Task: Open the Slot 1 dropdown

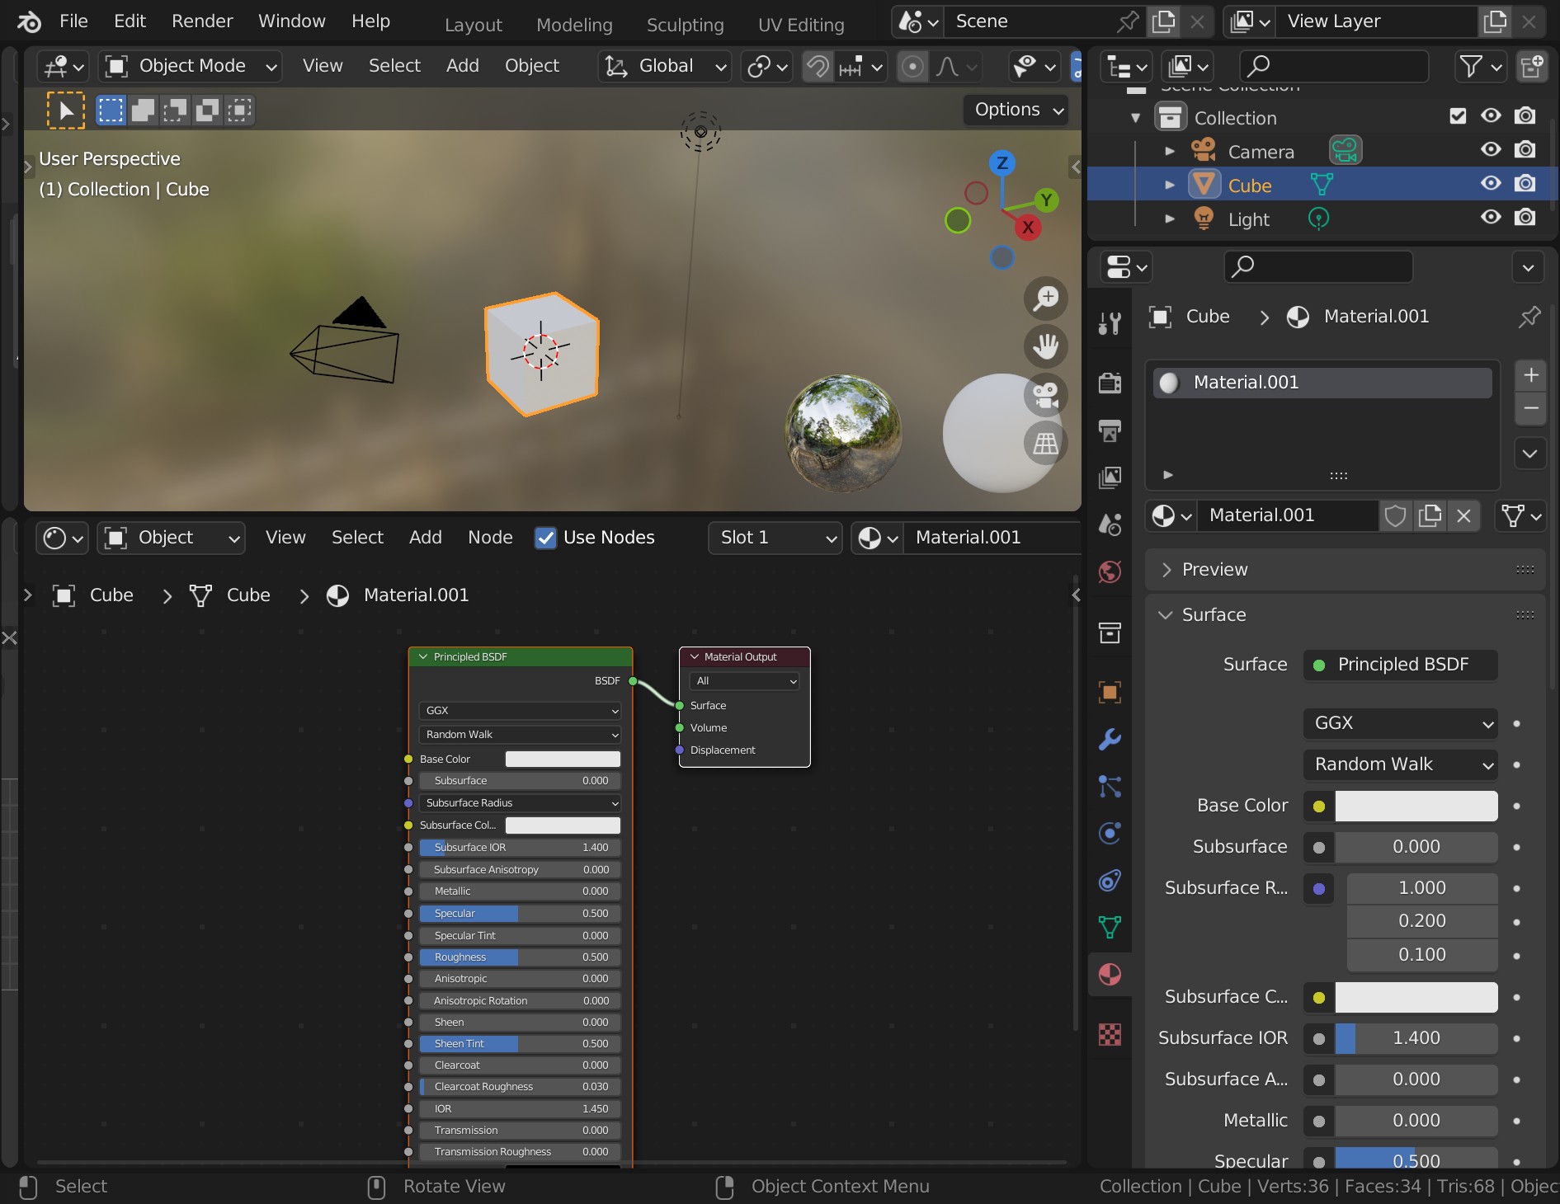Action: pyautogui.click(x=775, y=538)
